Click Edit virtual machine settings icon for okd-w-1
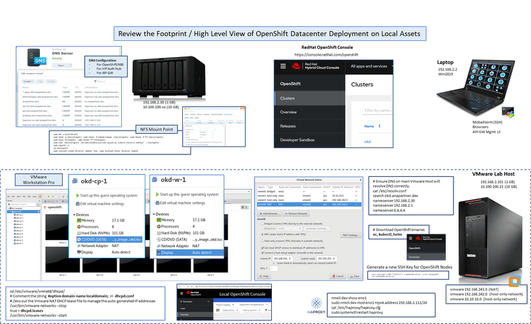531x324 pixels. coord(156,203)
